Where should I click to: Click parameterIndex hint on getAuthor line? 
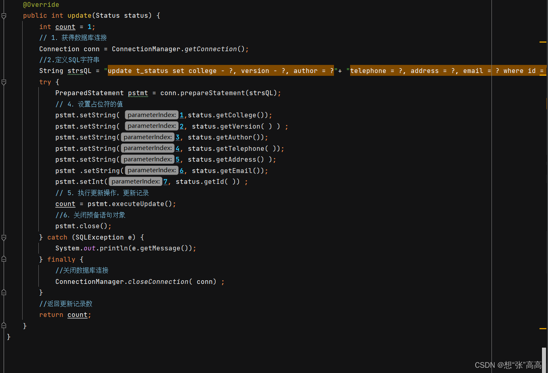pos(148,137)
